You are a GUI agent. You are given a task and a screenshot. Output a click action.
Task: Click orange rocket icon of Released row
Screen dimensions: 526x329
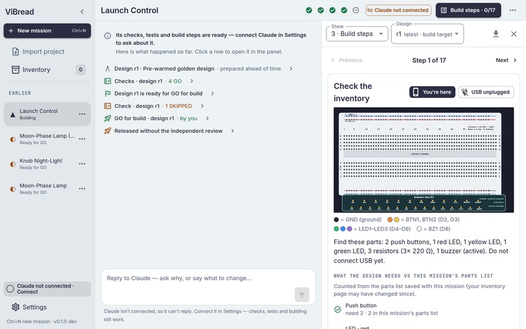[x=108, y=131]
